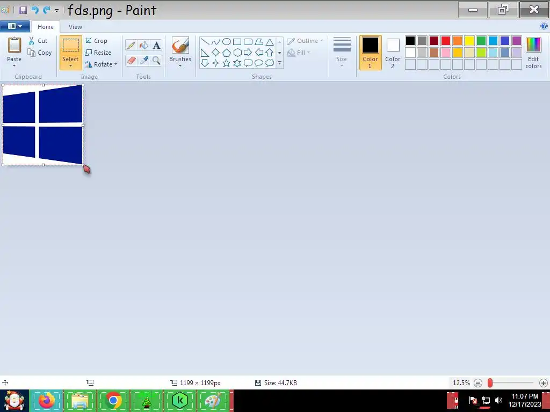This screenshot has height=412, width=550.
Task: Open Chrome from the taskbar
Action: [113, 400]
